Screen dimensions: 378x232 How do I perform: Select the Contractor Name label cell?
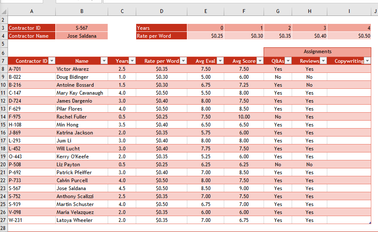pyautogui.click(x=31, y=36)
